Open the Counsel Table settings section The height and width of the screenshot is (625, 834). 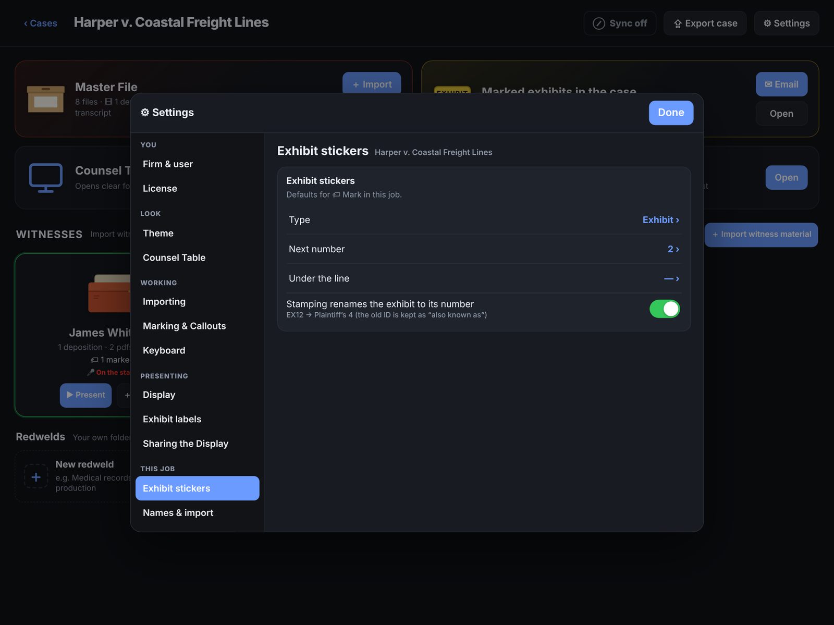[x=197, y=258]
